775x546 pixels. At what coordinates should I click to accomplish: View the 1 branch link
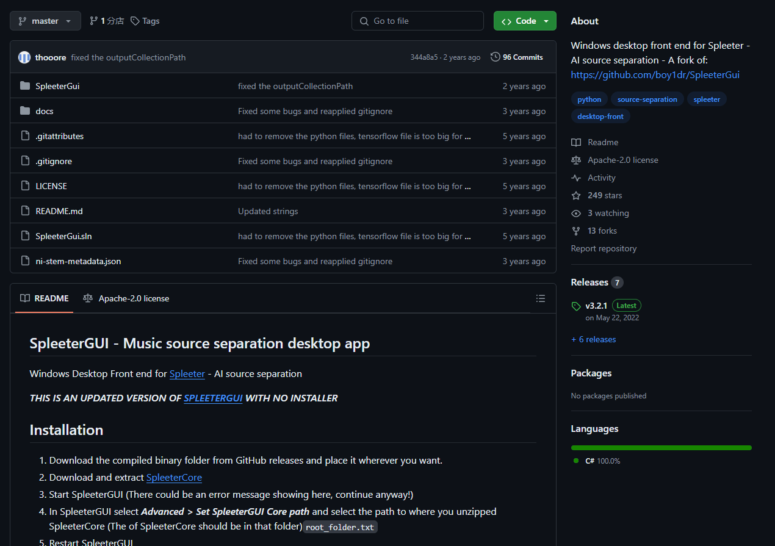[107, 21]
